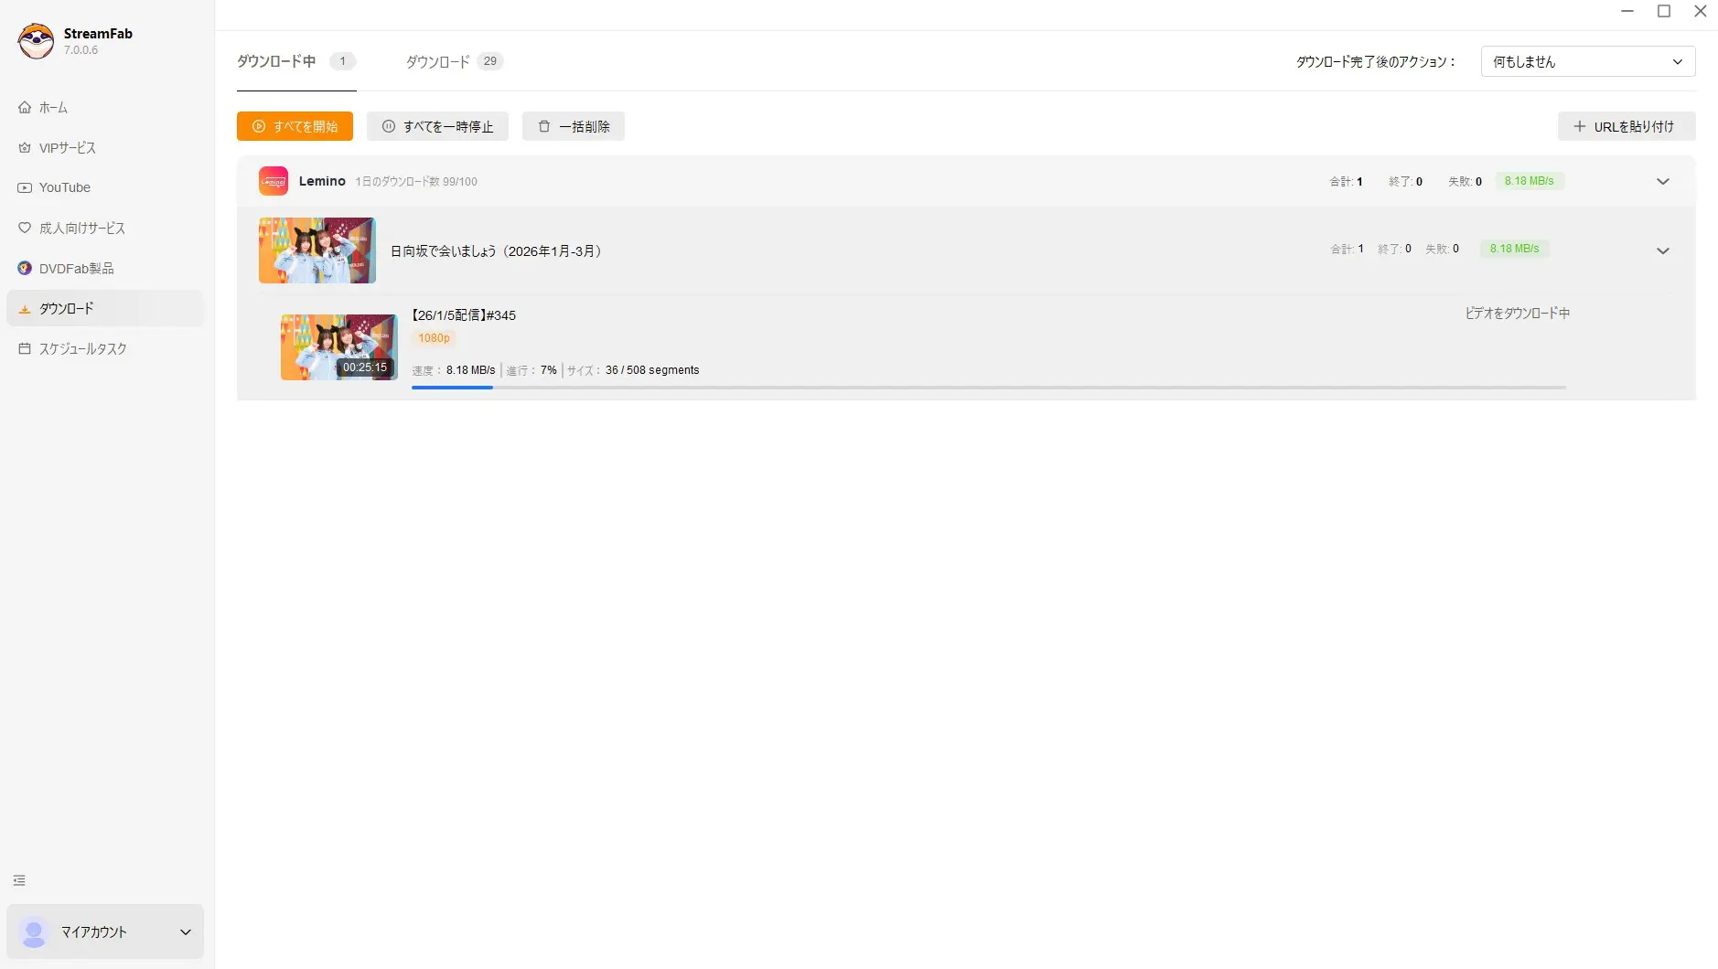
Task: Select ダウンロード in the sidebar
Action: (x=105, y=309)
